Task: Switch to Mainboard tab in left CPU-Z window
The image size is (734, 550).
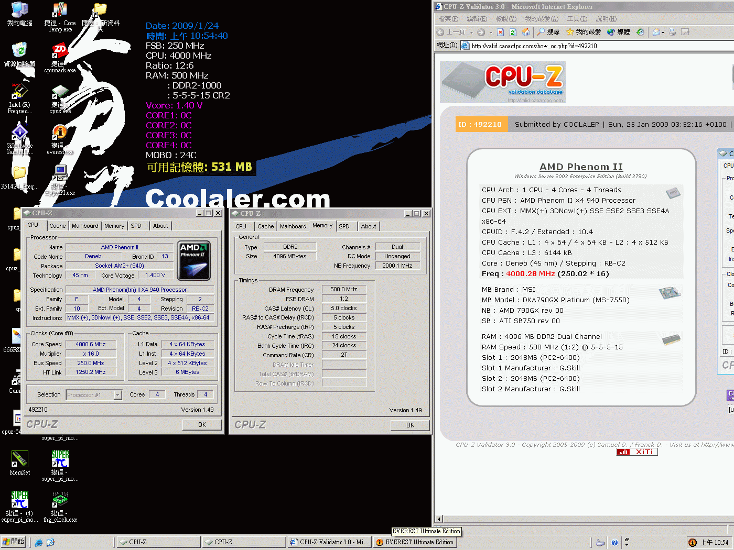Action: [85, 226]
